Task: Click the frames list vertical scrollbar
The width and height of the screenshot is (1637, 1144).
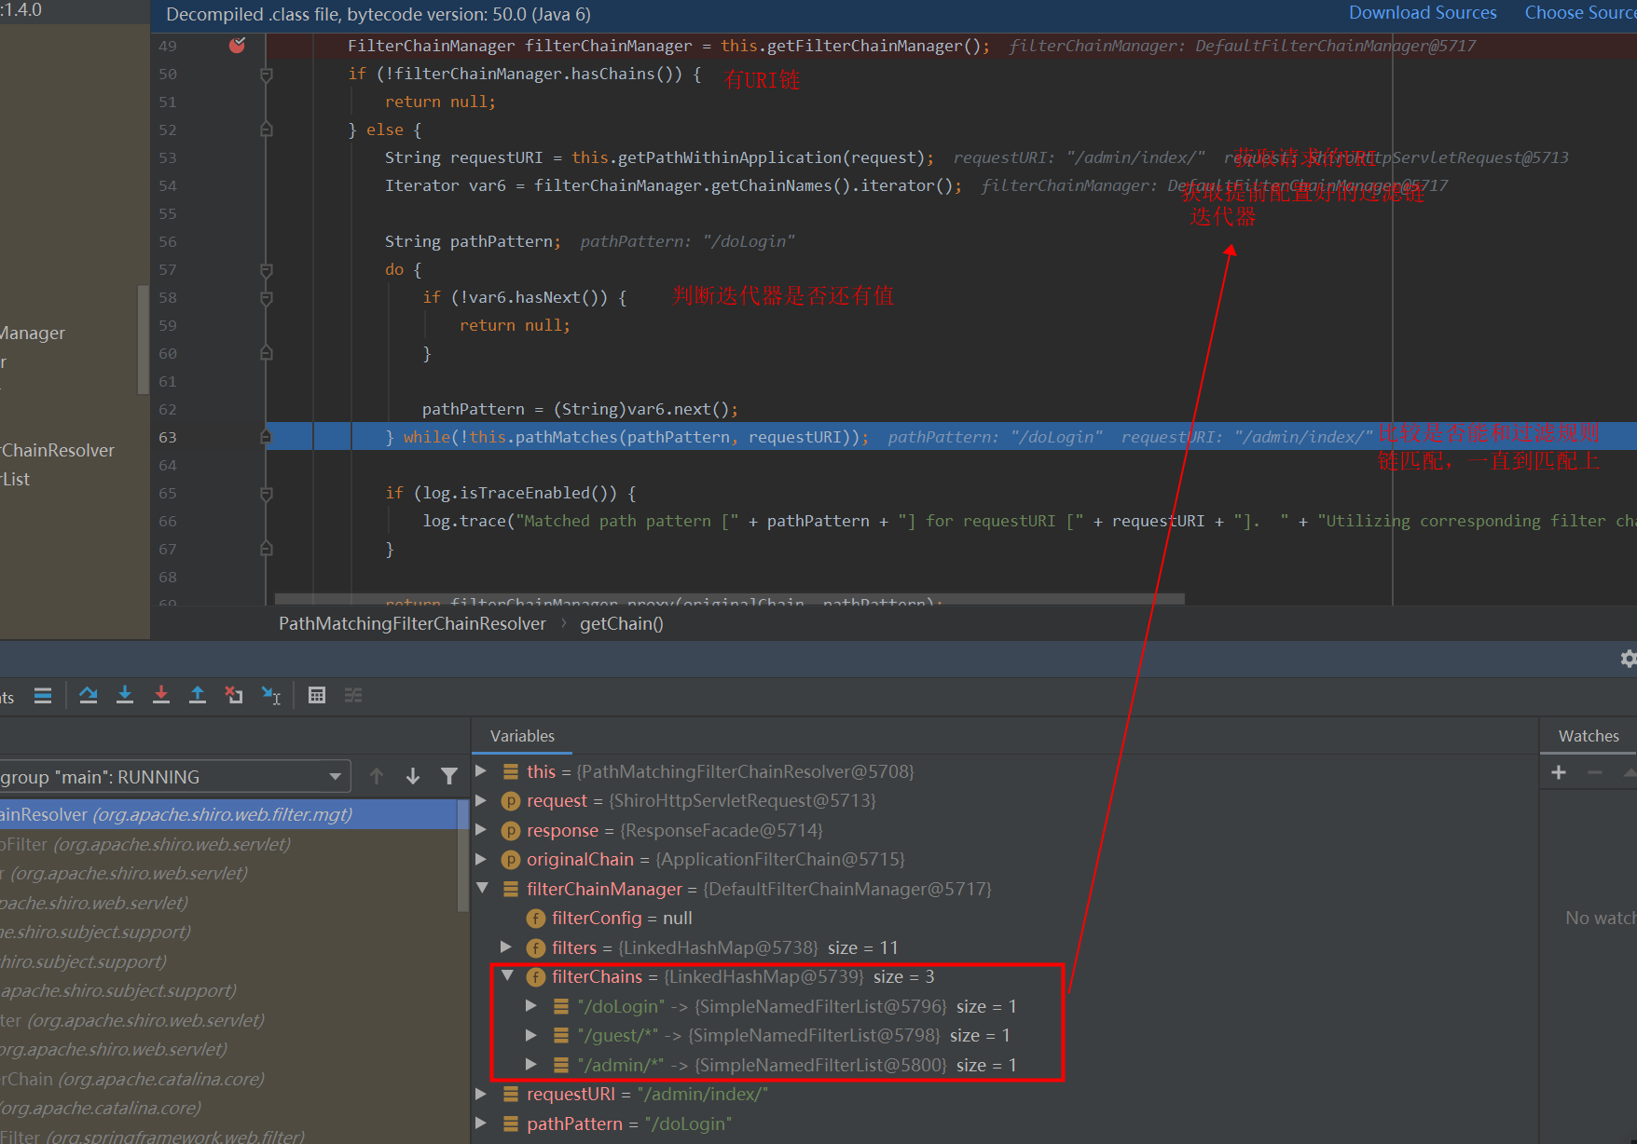Action: pyautogui.click(x=463, y=854)
